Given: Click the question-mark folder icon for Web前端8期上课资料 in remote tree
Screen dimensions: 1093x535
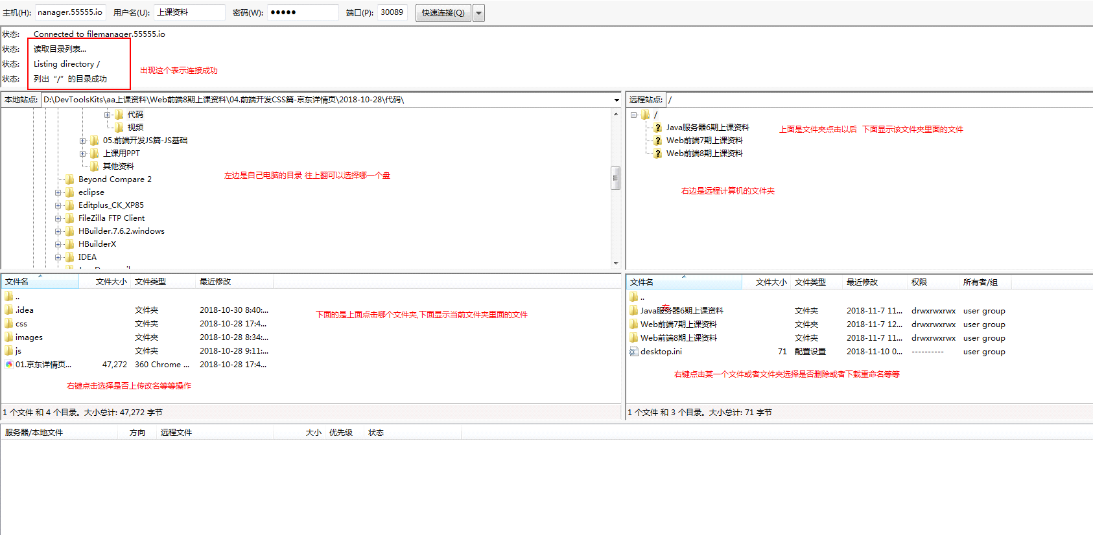Looking at the screenshot, I should [657, 154].
